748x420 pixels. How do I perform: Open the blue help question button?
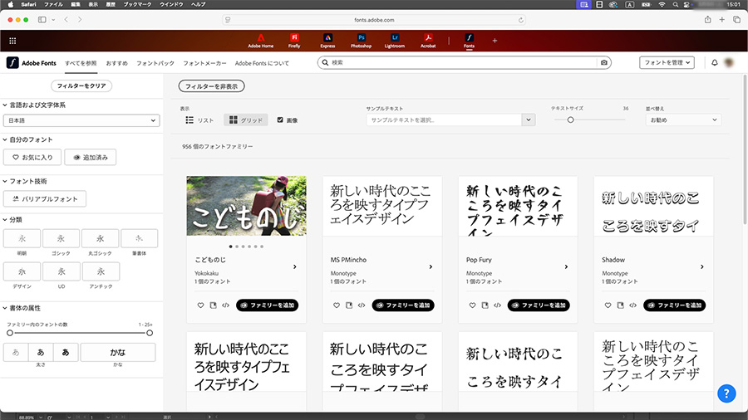726,393
